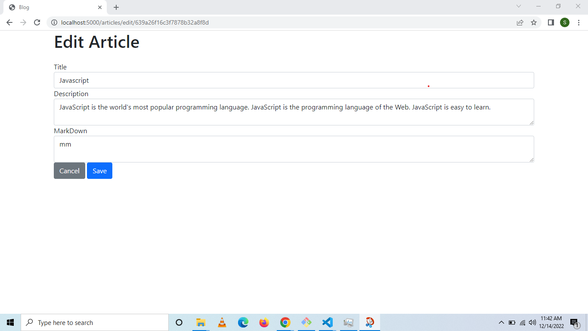The height and width of the screenshot is (331, 588).
Task: Close the Blog tab
Action: click(100, 7)
